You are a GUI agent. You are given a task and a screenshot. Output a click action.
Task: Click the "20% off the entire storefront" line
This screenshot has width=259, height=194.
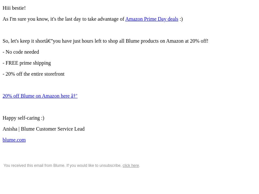coord(34,74)
